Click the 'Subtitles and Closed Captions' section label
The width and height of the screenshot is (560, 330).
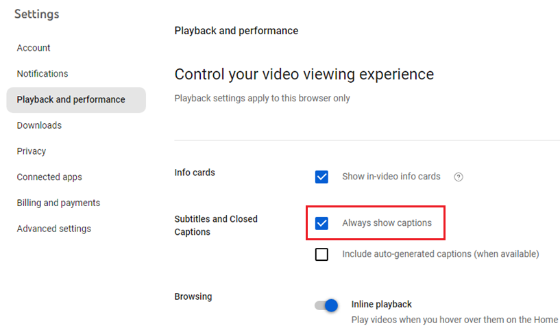(216, 225)
